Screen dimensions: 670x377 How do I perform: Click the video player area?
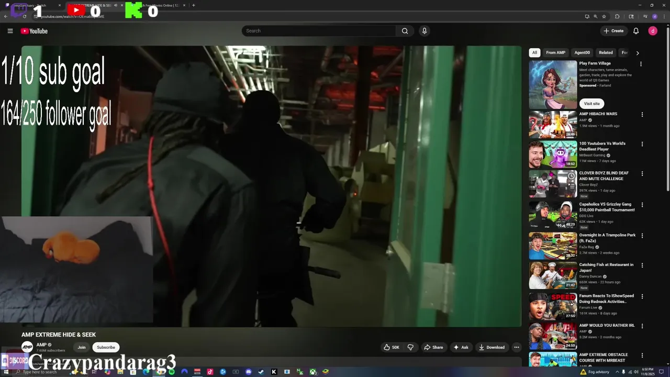pyautogui.click(x=272, y=186)
